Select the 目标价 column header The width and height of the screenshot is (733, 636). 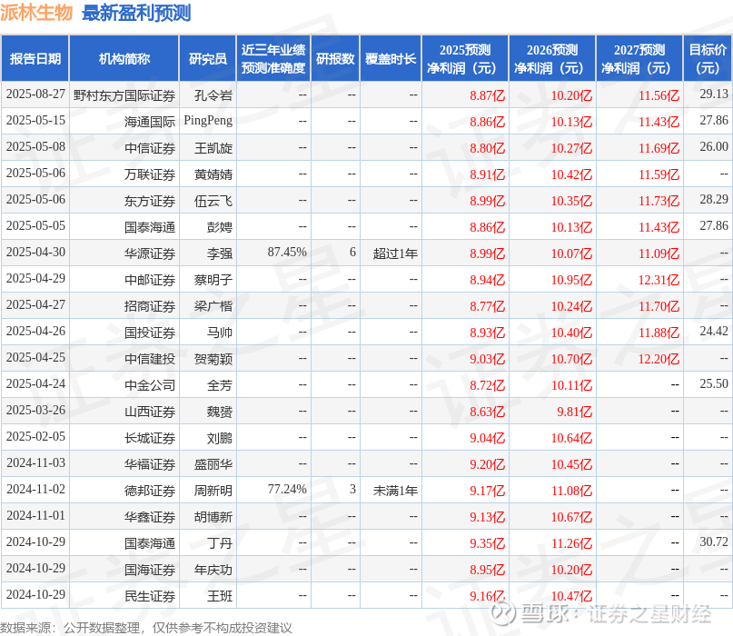click(708, 58)
